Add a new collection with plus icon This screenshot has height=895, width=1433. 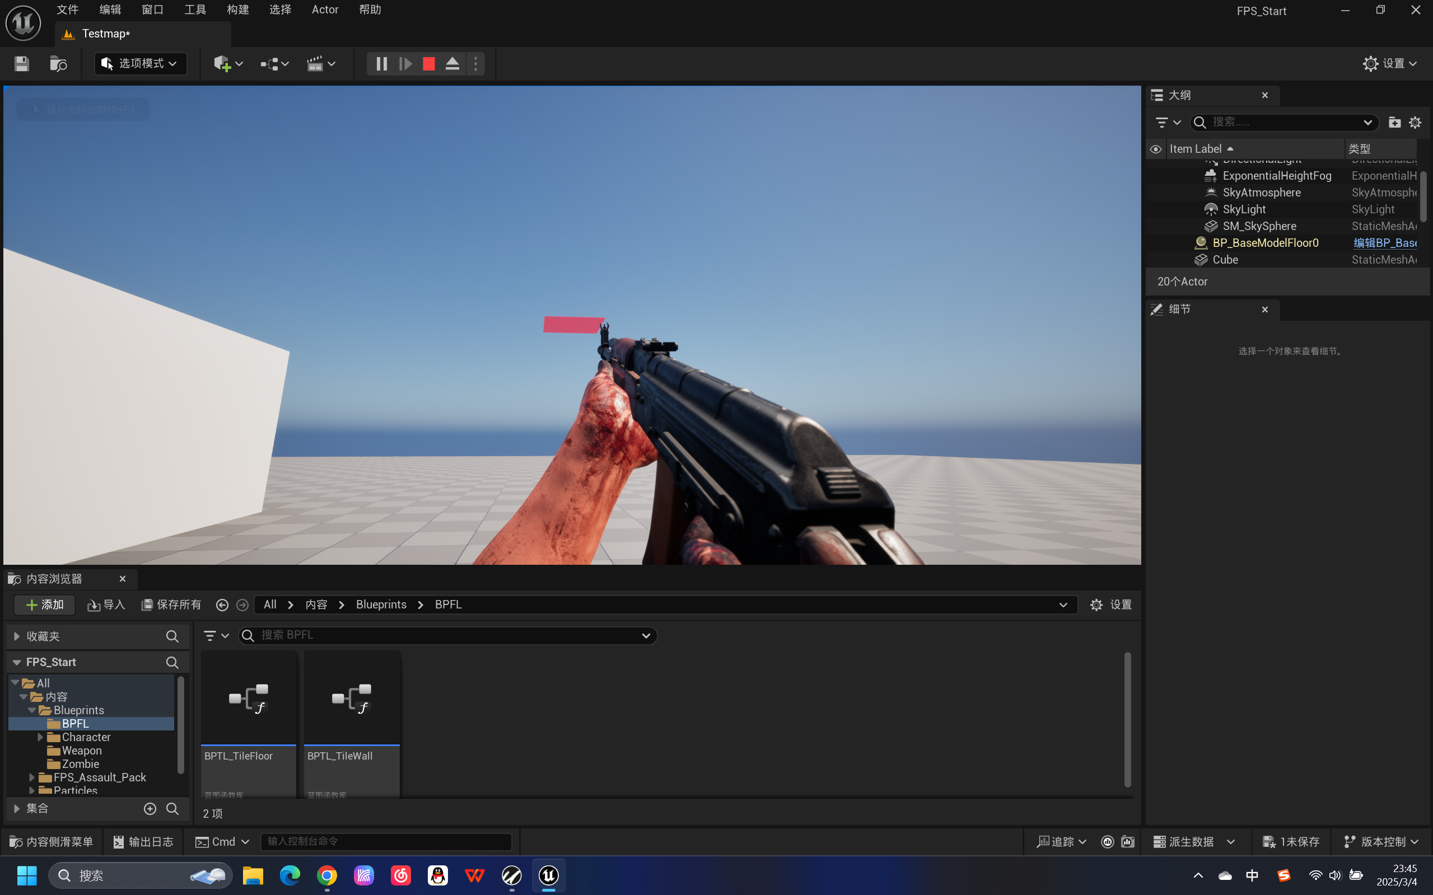150,809
